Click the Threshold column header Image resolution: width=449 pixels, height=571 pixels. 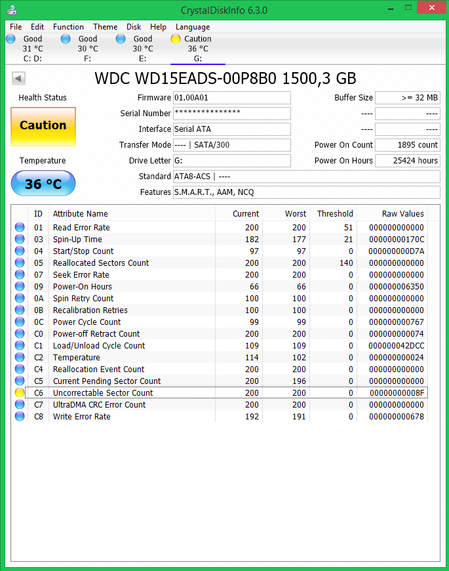point(334,214)
